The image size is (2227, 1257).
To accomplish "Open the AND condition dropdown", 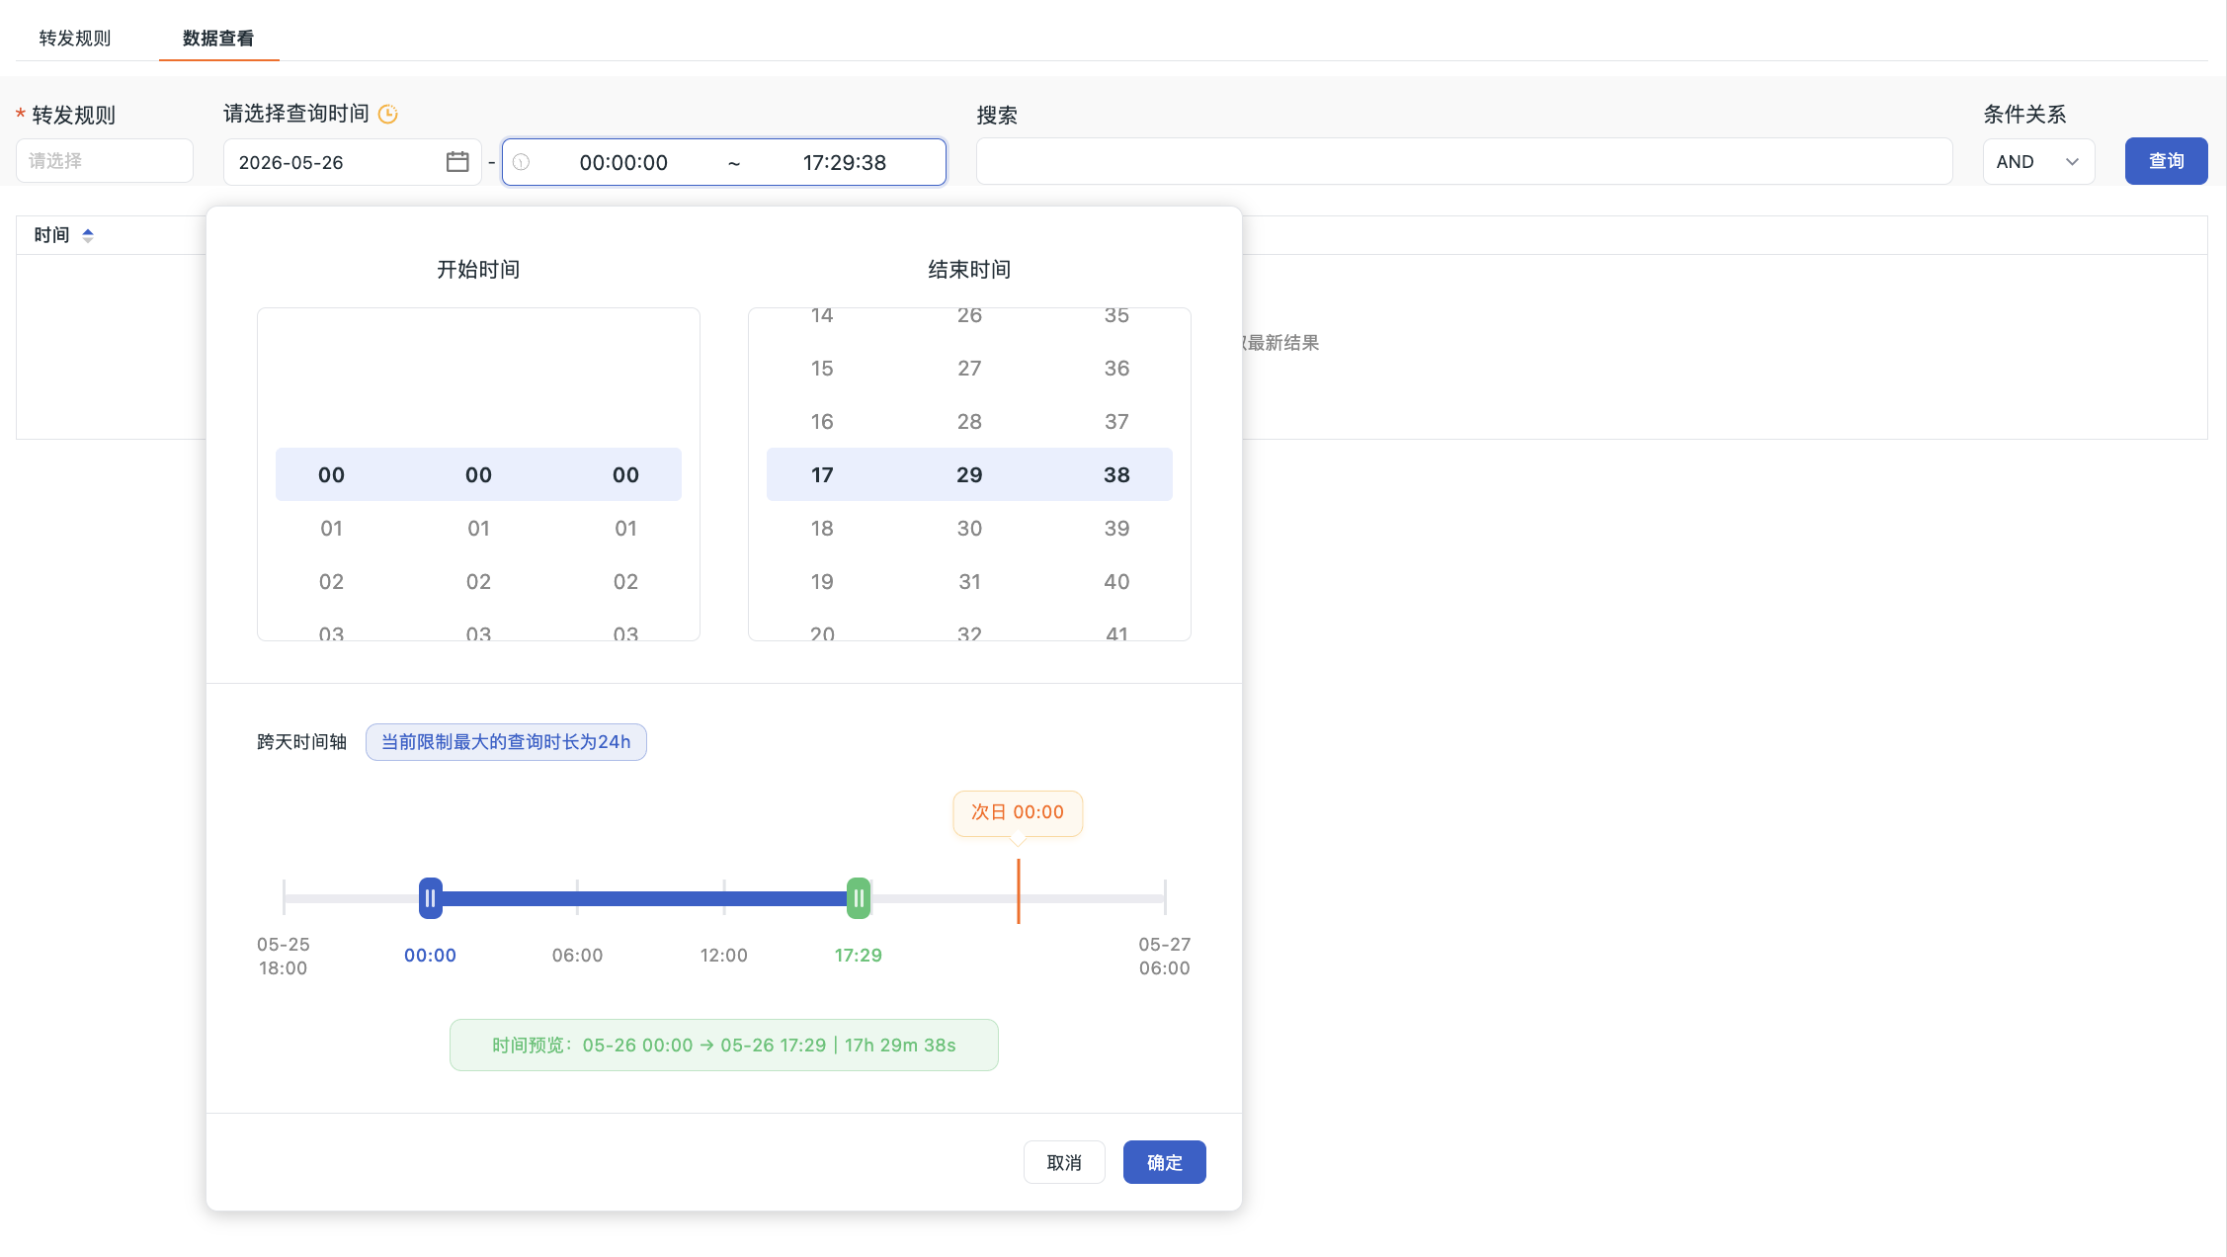I will click(2038, 161).
